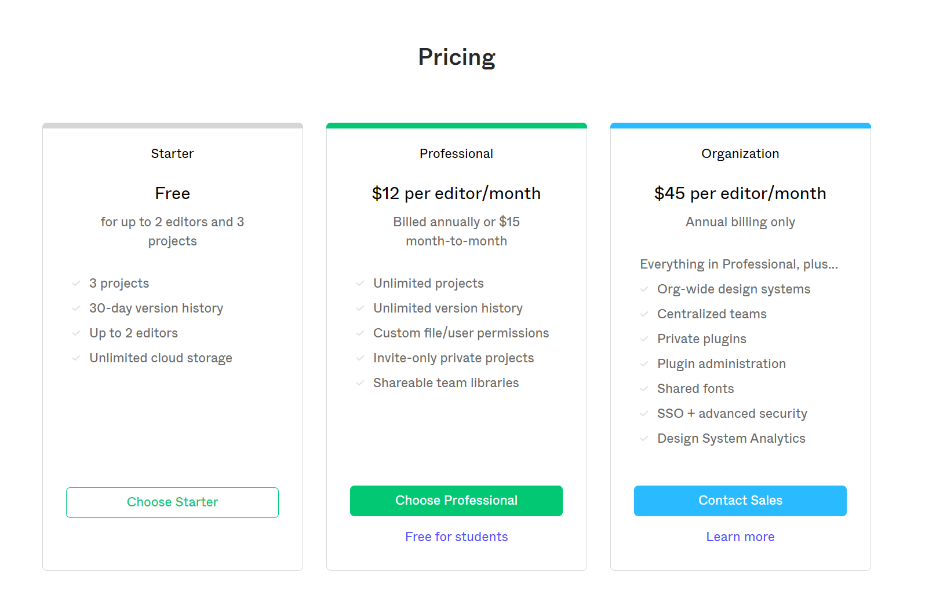Select the Organization plan title
Viewport: 925px width, 599px height.
[740, 154]
